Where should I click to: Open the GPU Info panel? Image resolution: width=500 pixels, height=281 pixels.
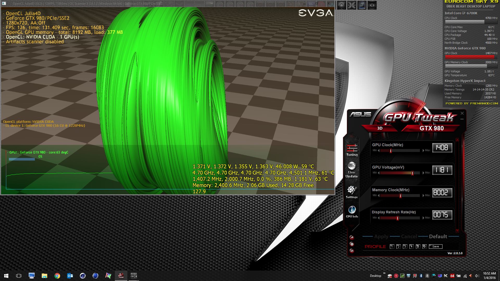[352, 212]
